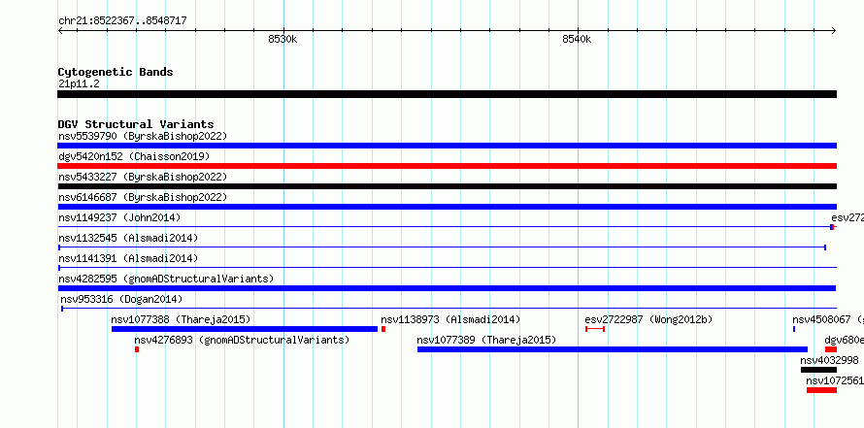This screenshot has height=428, width=864.
Task: Click nsv4276893 (gnomADStructuralVariants) label
Action: coord(243,340)
